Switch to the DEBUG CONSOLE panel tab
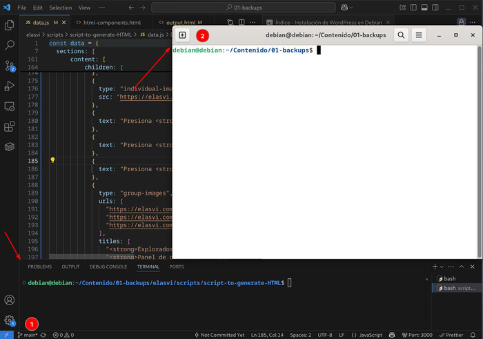 click(108, 267)
